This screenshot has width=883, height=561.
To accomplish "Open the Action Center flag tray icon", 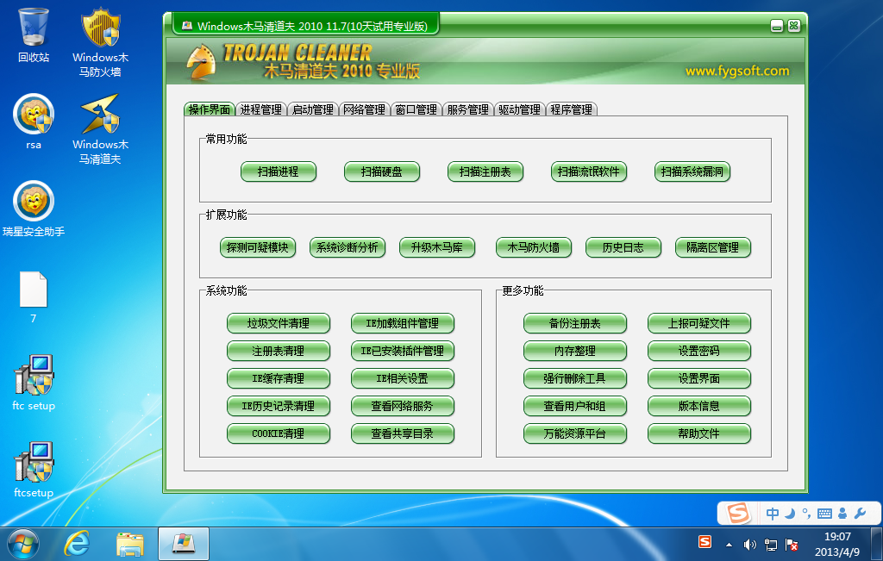I will click(792, 545).
